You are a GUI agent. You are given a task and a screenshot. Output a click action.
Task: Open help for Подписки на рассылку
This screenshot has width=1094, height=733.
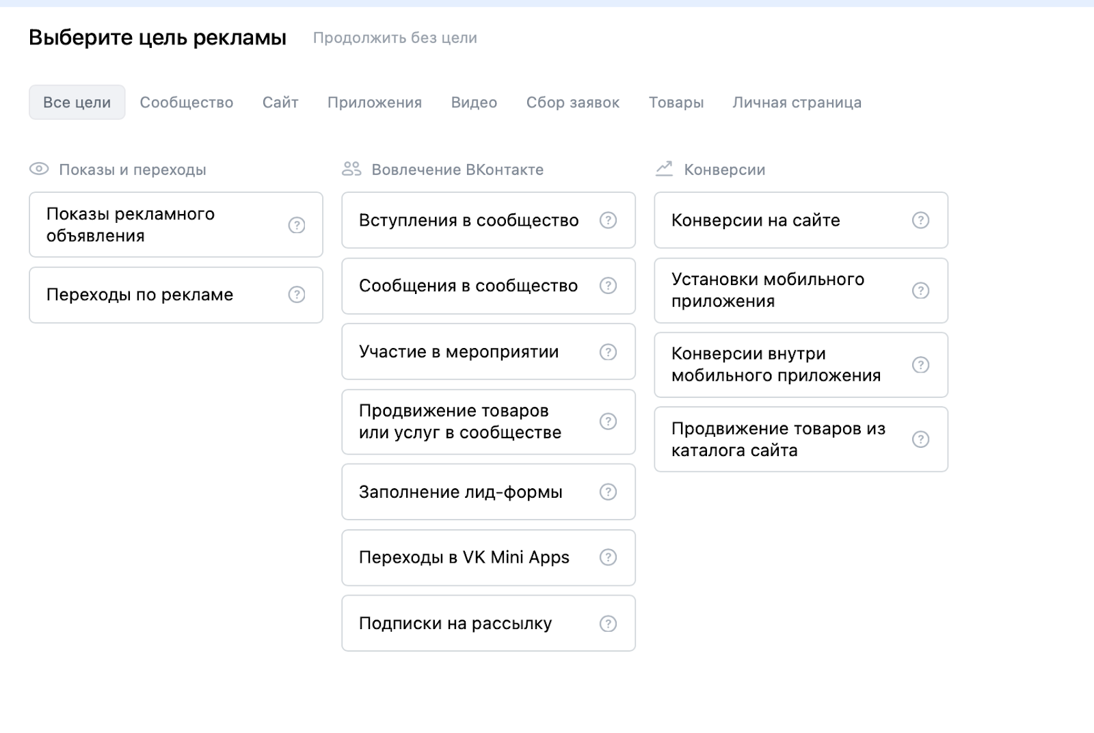click(608, 624)
